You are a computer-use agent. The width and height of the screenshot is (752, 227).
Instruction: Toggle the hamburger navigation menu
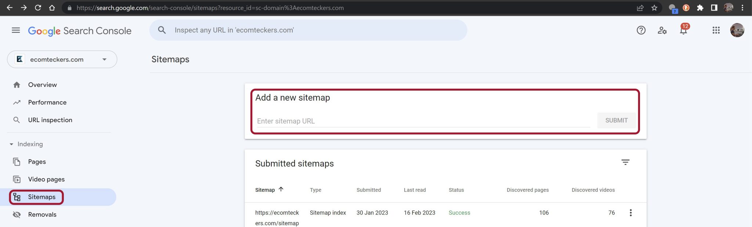click(16, 30)
